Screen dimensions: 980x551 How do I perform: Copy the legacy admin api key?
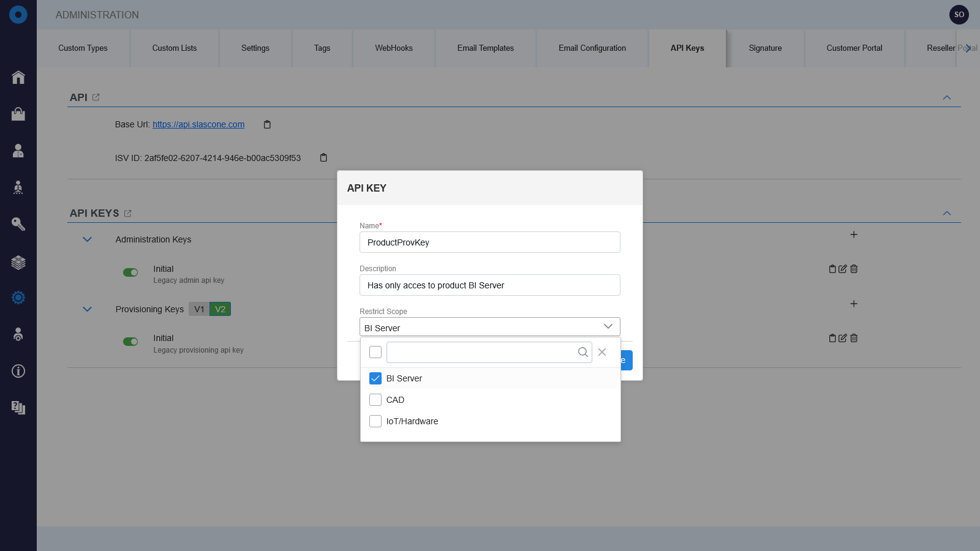point(832,269)
